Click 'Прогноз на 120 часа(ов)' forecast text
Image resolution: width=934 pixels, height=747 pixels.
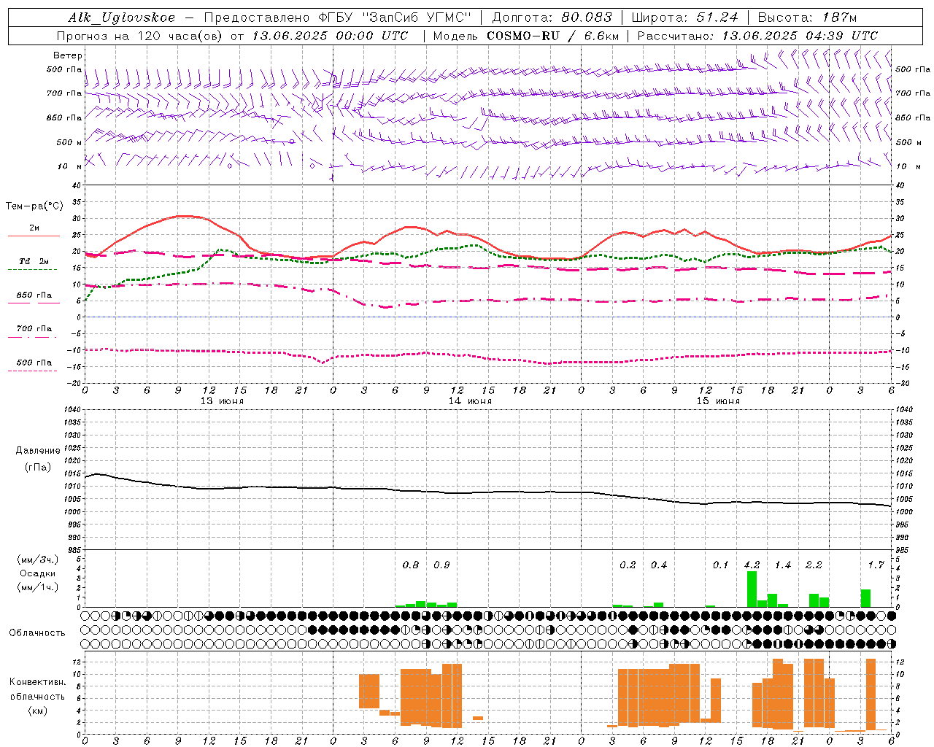click(x=141, y=36)
